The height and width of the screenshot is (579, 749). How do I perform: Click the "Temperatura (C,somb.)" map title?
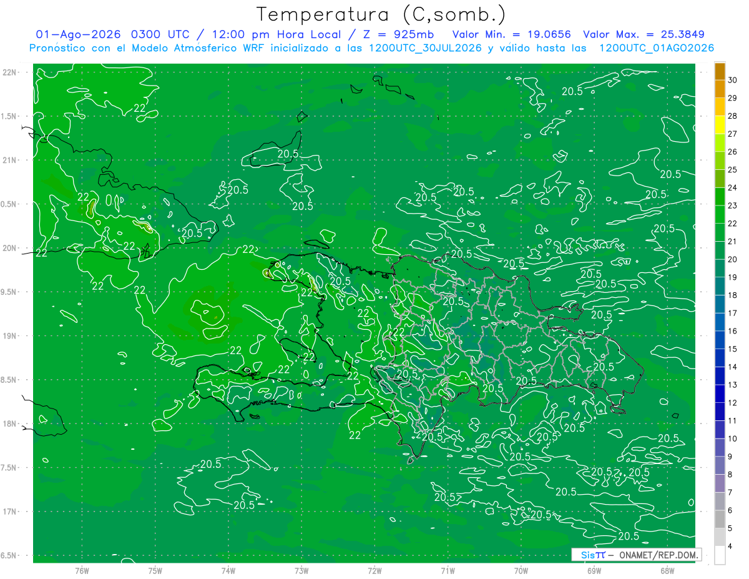click(381, 14)
